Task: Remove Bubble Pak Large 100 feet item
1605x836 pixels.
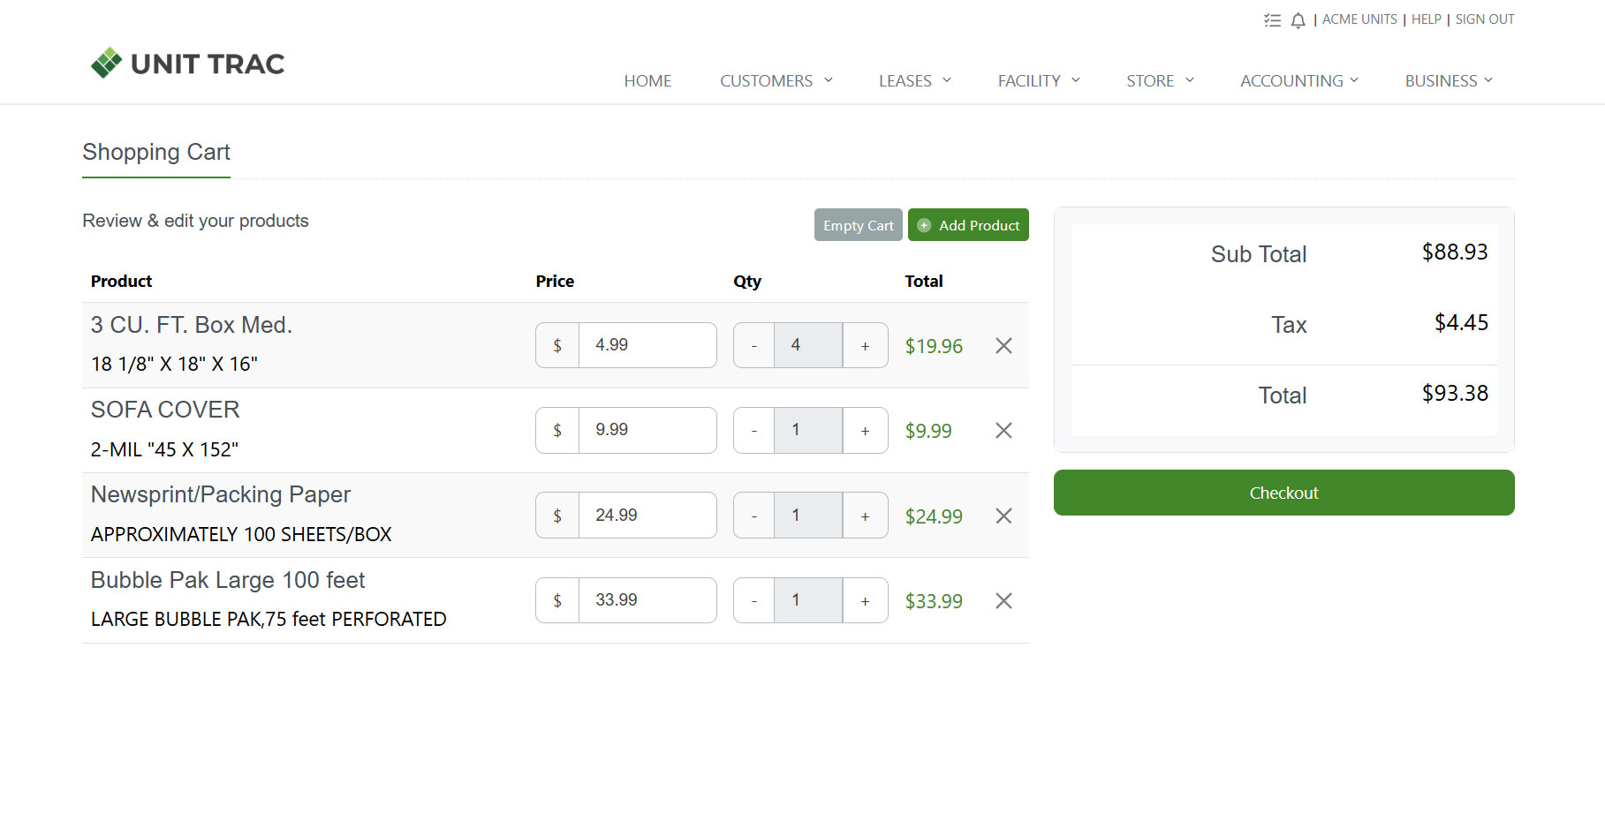Action: (x=1003, y=601)
